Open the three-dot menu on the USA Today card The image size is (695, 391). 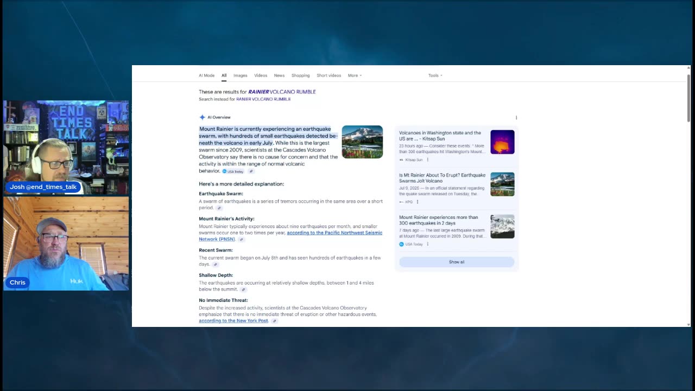coord(427,244)
